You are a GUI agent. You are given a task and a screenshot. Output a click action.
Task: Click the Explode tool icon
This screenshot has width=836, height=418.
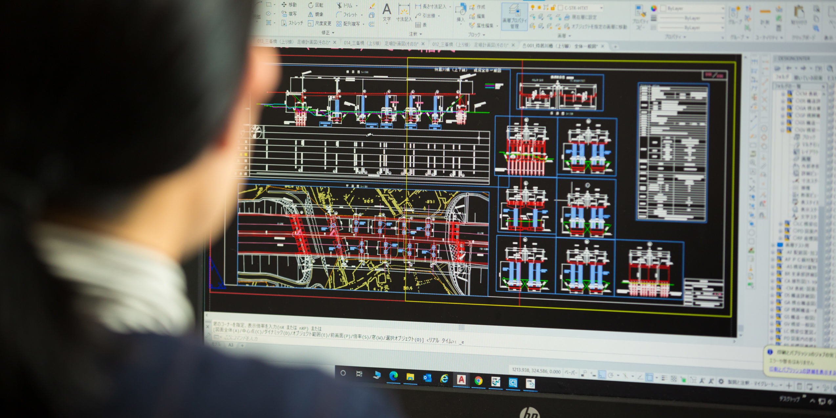[372, 15]
